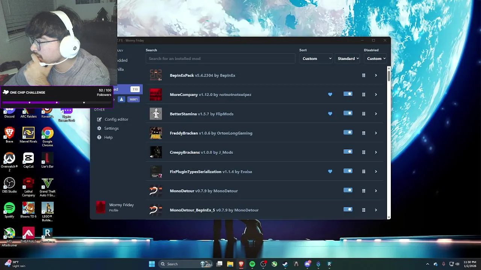
Task: Disable the MoreCompany mod toggle
Action: coord(348,94)
